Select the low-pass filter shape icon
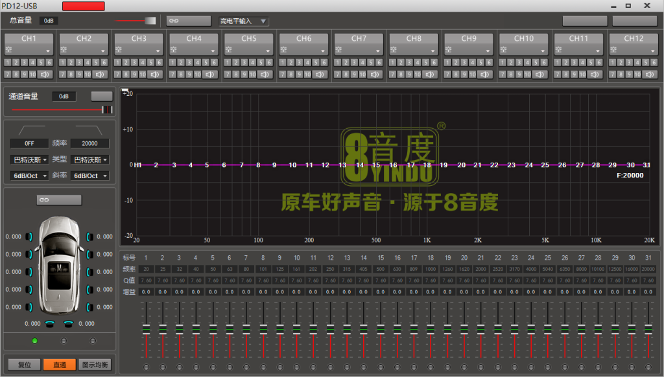Screen dimensions: 664x377 tap(88, 130)
